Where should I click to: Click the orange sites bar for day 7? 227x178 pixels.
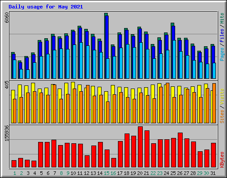[55, 104]
